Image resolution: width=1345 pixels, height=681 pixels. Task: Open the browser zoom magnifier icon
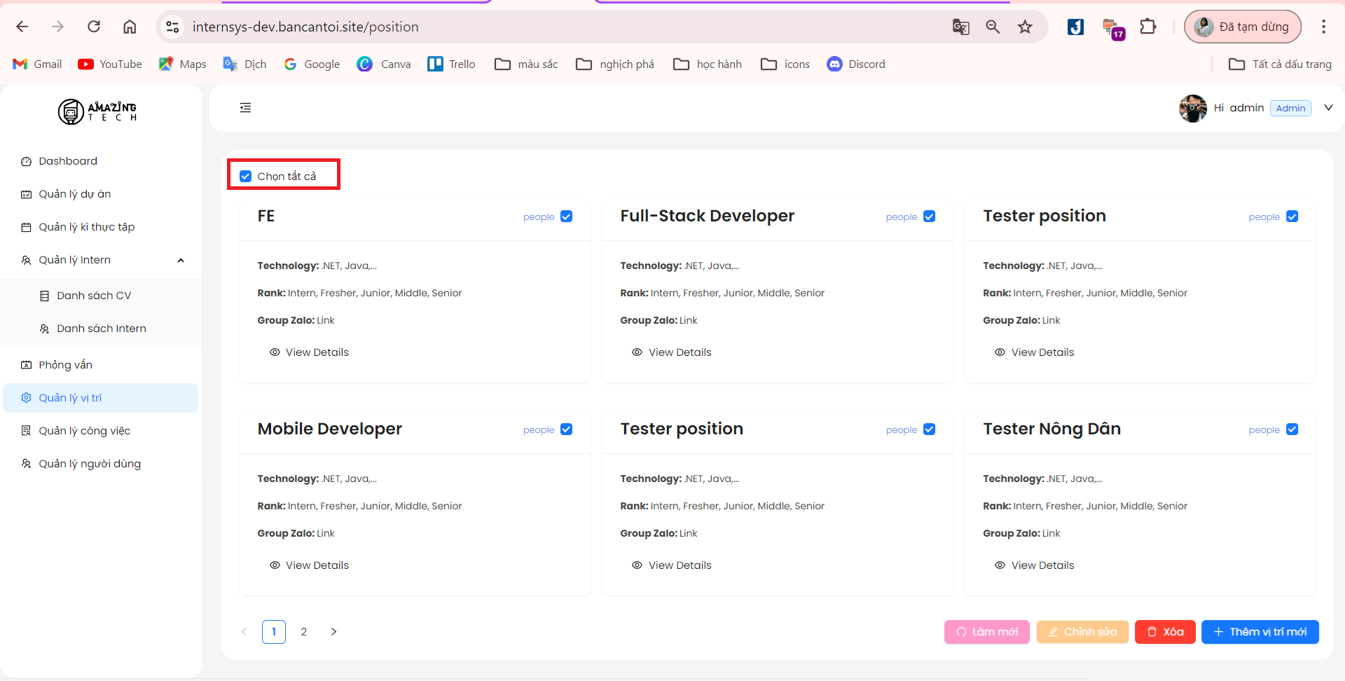993,27
